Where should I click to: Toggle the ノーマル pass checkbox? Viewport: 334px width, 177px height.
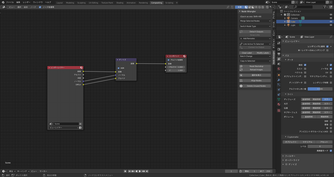tap(331, 68)
